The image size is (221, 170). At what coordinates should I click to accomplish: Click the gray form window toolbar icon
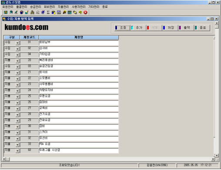click(x=59, y=13)
